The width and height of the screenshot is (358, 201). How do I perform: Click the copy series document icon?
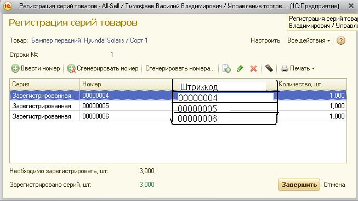tap(226, 68)
